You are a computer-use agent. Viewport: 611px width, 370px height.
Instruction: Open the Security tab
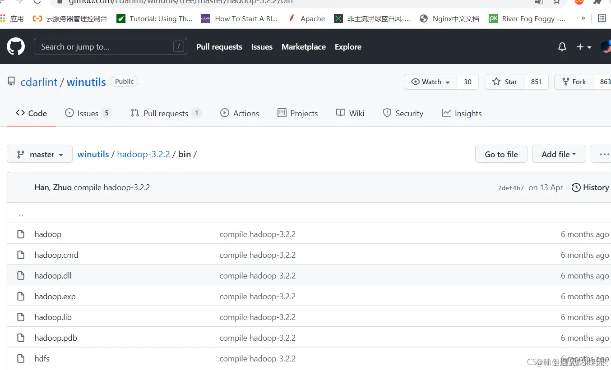pos(403,113)
